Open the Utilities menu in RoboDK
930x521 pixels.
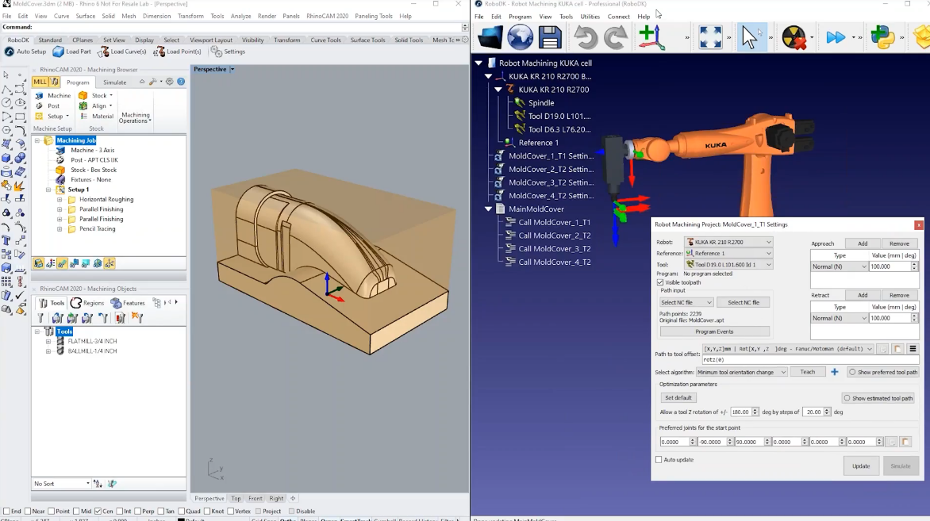(589, 16)
